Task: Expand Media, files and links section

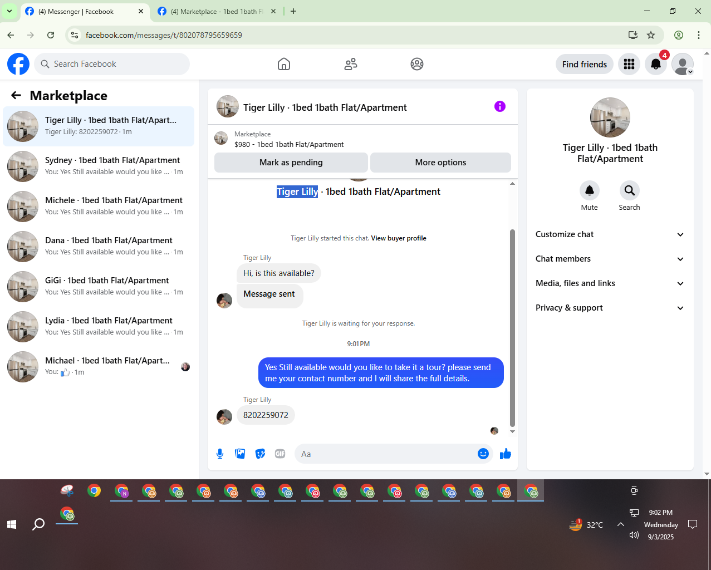Action: pos(610,283)
